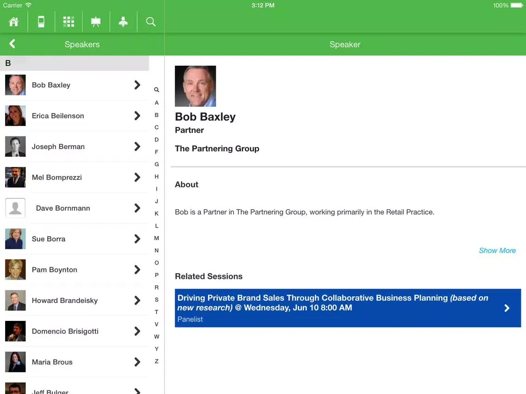526x394 pixels.
Task: Select speaker name Erica Beilenson
Action: point(58,116)
